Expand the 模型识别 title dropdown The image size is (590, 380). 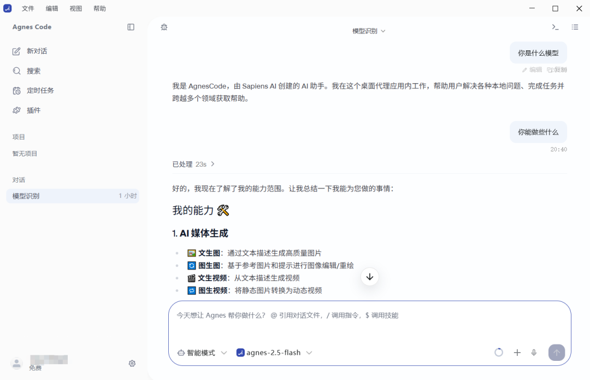click(369, 31)
